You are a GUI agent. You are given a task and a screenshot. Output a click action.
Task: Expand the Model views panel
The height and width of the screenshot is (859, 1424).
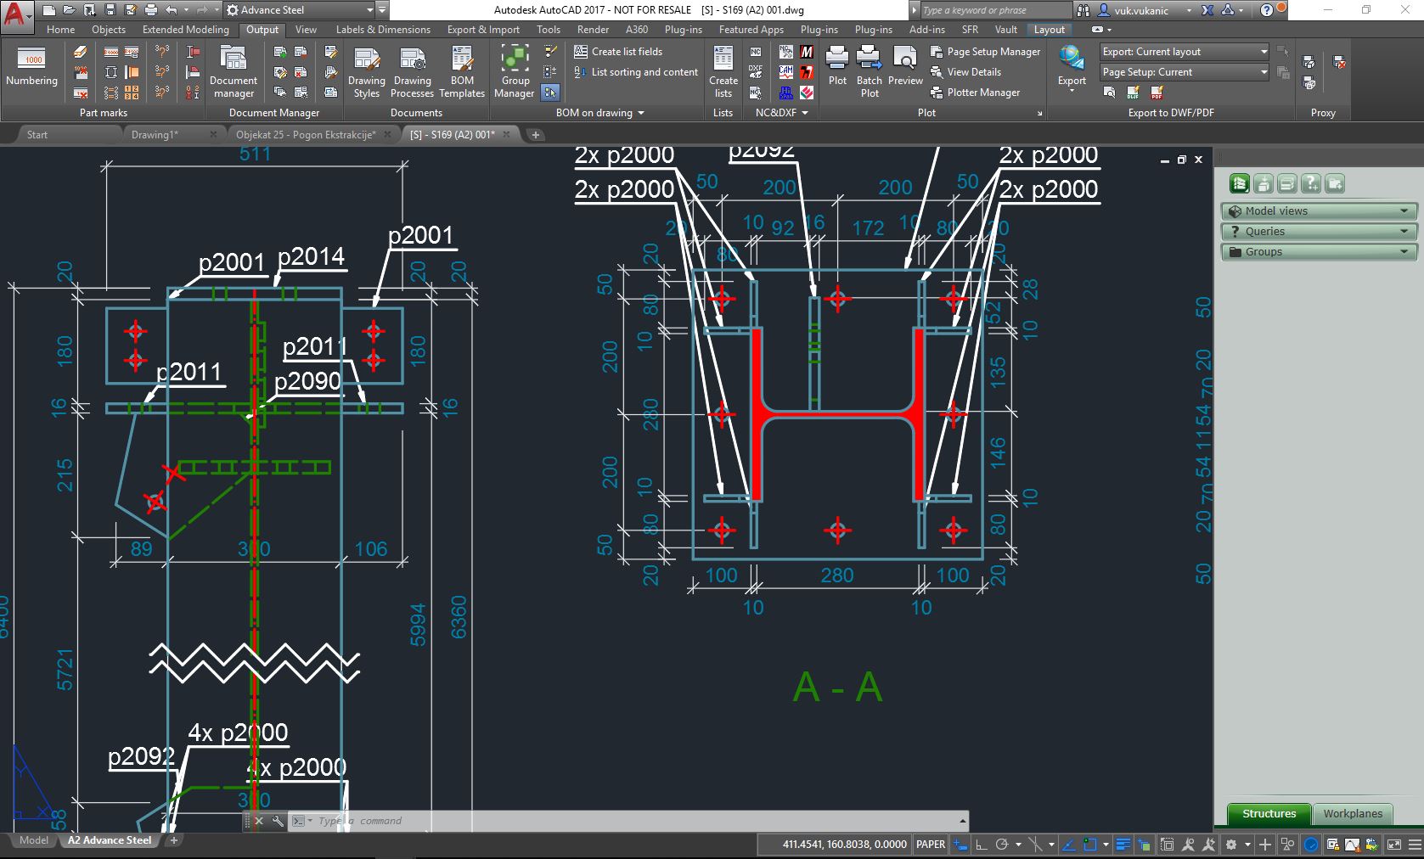tap(1317, 211)
